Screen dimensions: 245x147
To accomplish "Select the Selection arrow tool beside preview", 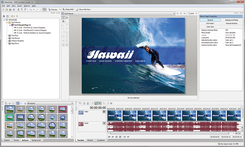I will [63, 18].
